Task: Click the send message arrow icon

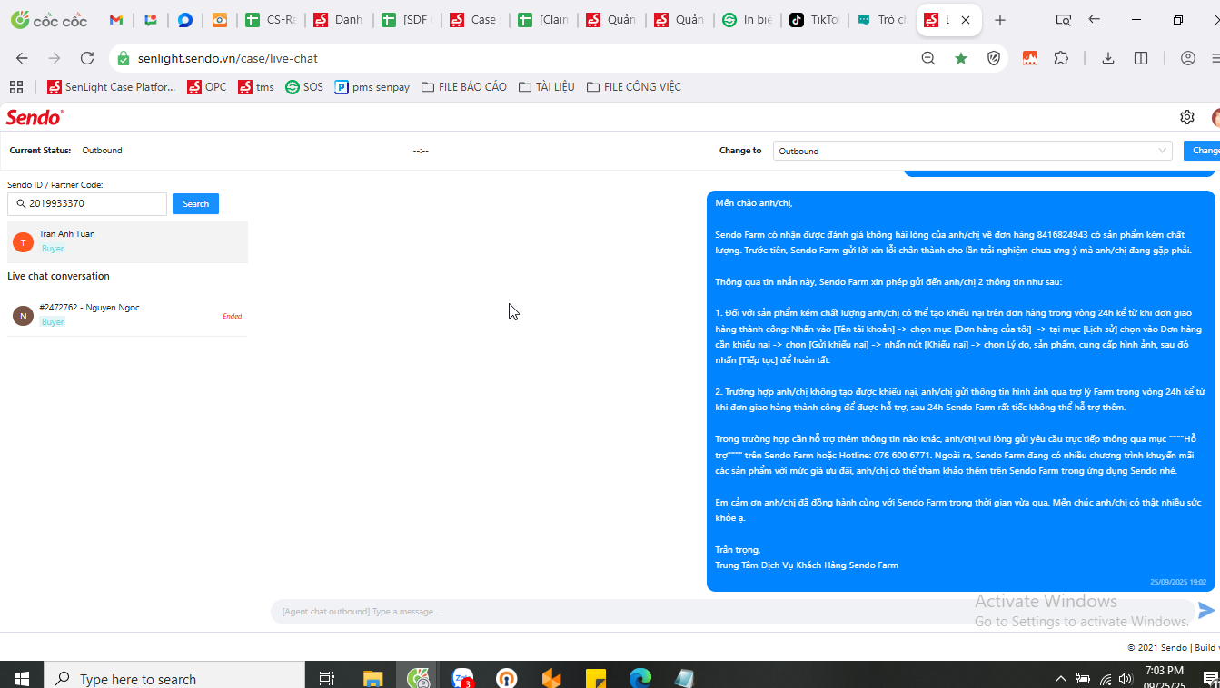Action: [1206, 611]
